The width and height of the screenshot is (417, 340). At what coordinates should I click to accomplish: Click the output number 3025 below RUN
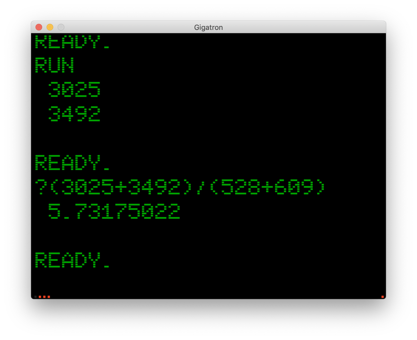74,89
